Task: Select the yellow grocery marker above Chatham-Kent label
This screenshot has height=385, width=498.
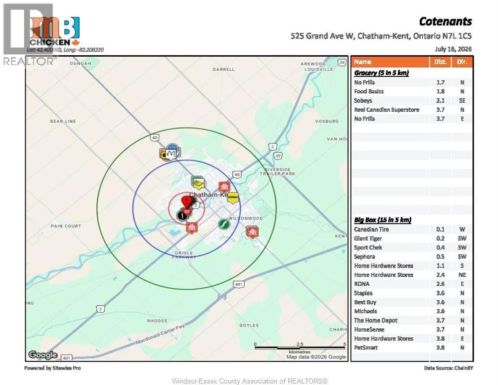Action: (x=199, y=183)
